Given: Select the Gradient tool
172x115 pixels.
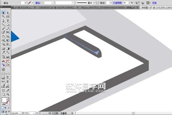Looking at the screenshot, I should 8,49.
